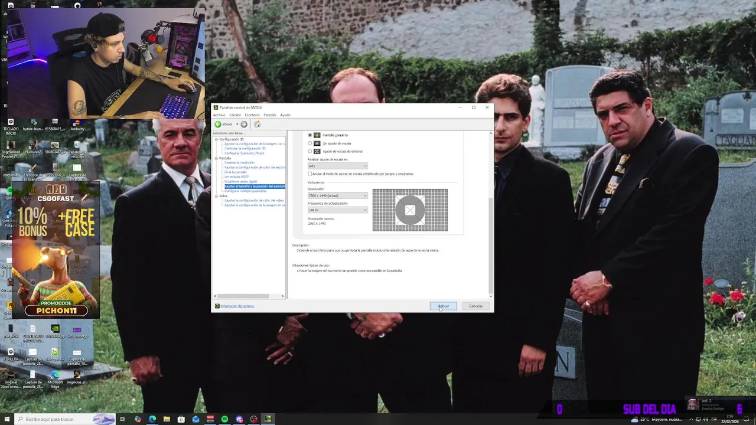Click the Home icon in NVIDIA toolbar
756x425 pixels.
tap(257, 125)
